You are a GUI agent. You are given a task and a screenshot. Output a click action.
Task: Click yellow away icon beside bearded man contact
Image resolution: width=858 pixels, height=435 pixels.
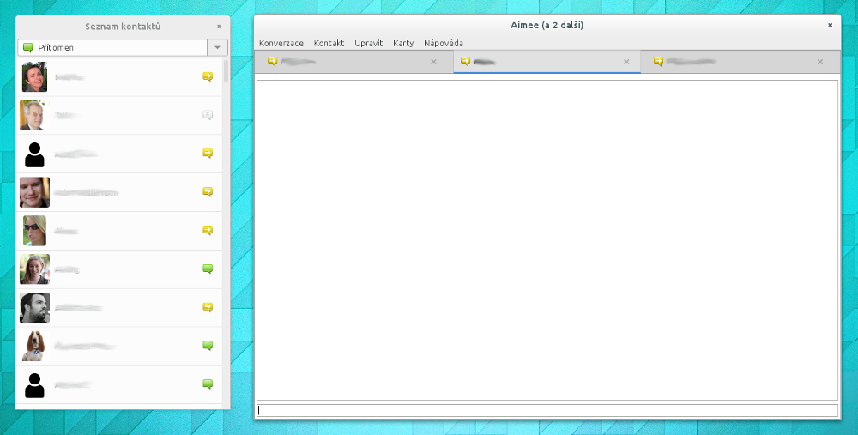[x=208, y=307]
